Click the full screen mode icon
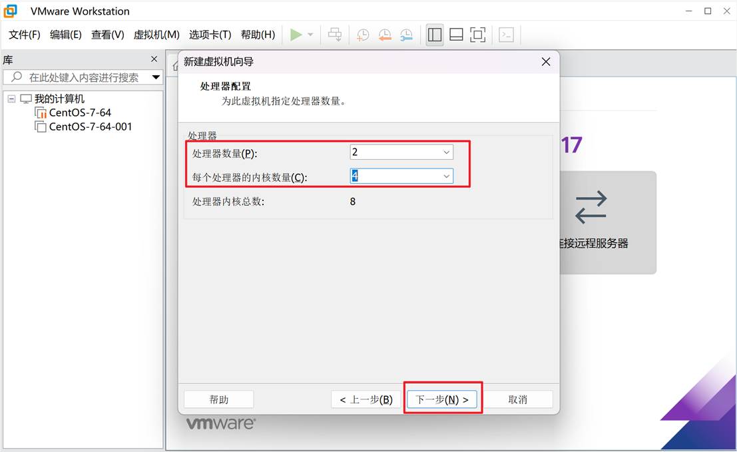This screenshot has width=737, height=452. [478, 35]
